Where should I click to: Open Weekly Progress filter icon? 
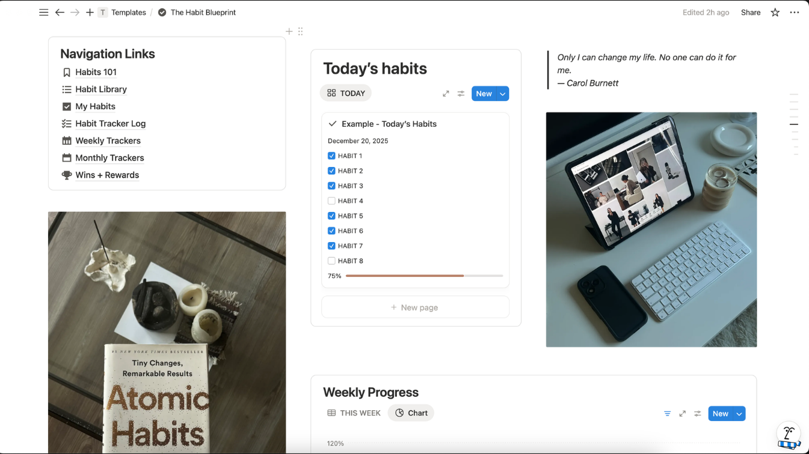pyautogui.click(x=667, y=414)
